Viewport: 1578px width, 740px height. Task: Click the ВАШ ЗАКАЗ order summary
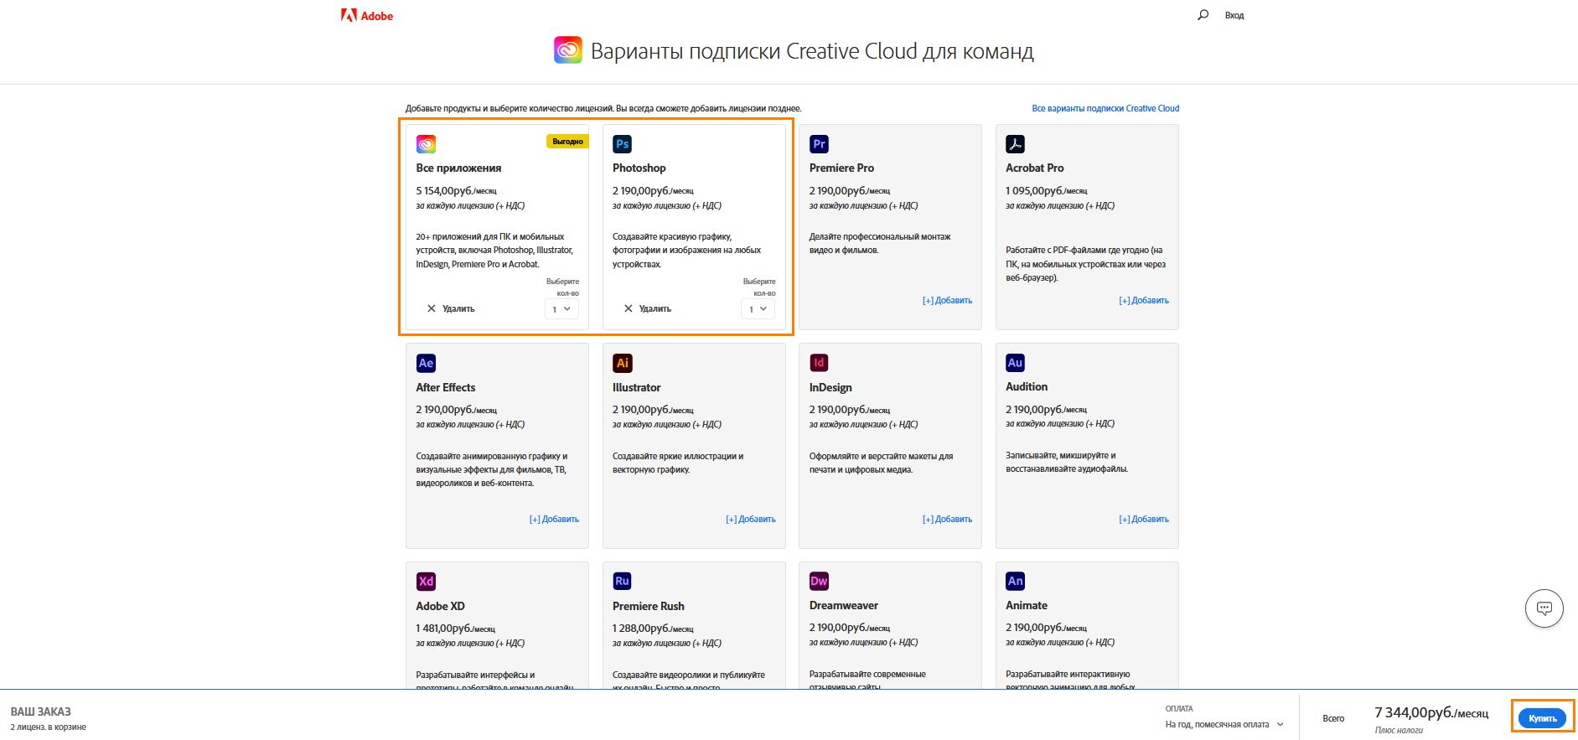click(x=40, y=712)
